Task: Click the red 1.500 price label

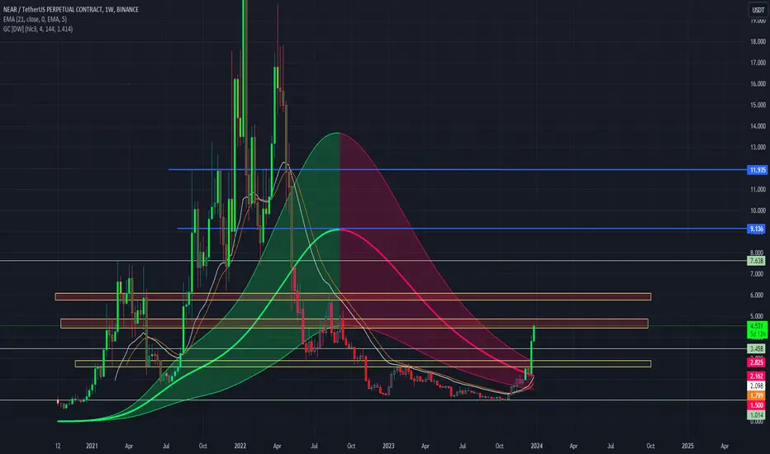Action: click(757, 405)
